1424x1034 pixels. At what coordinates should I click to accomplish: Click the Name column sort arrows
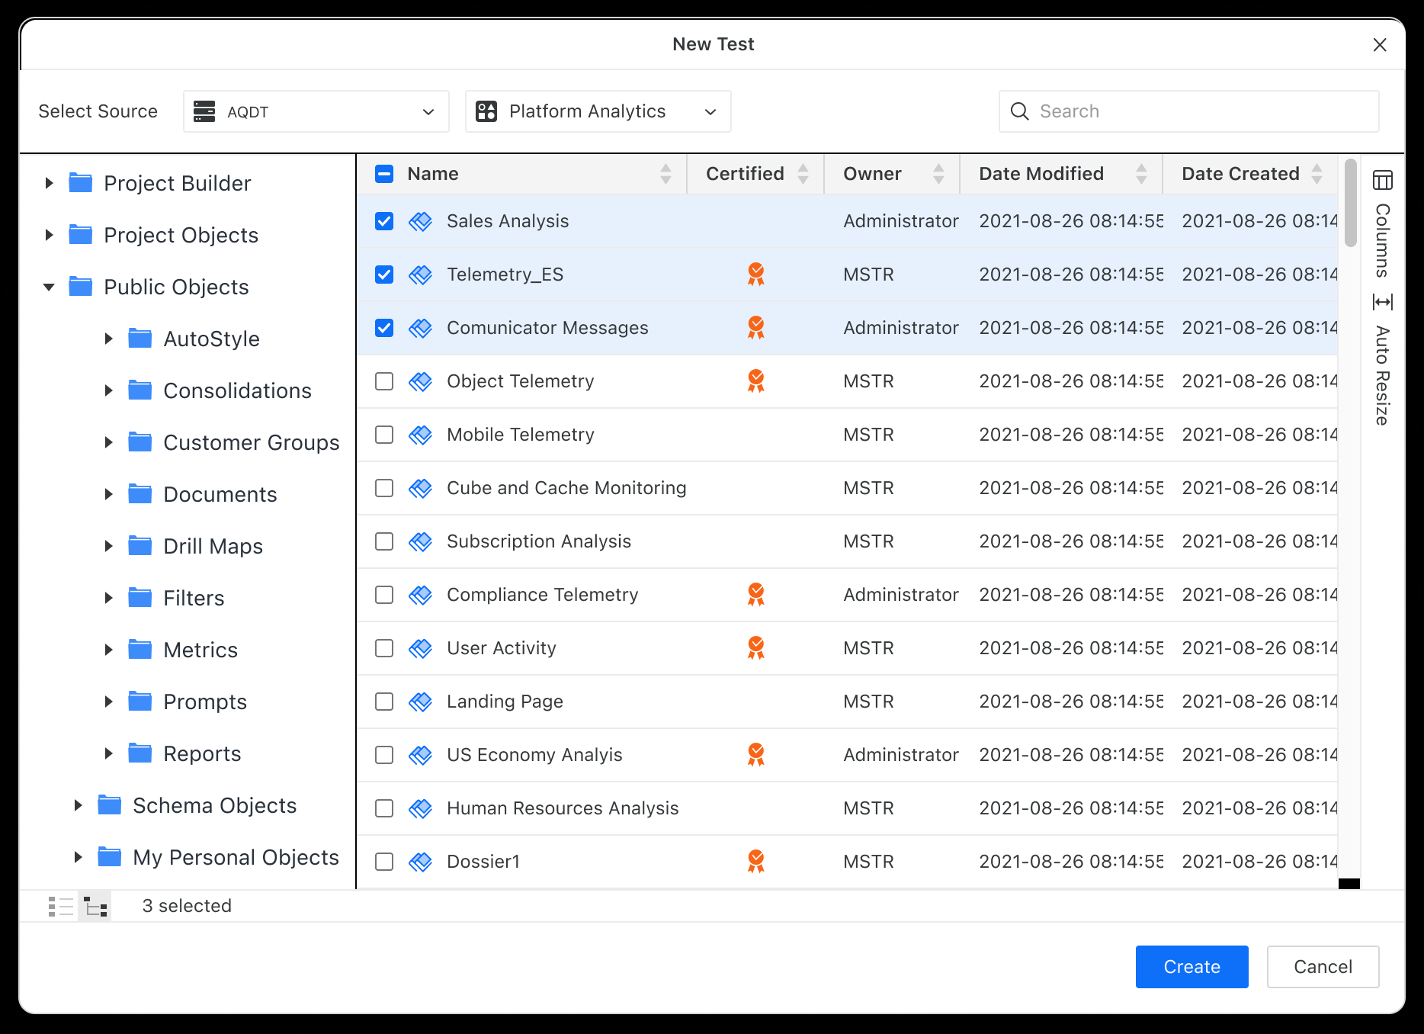click(x=665, y=174)
